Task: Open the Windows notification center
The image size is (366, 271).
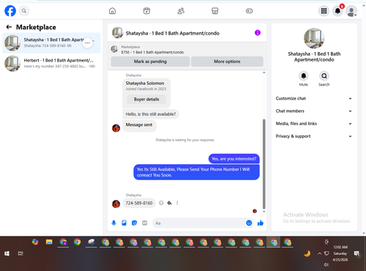Action: 357,254
